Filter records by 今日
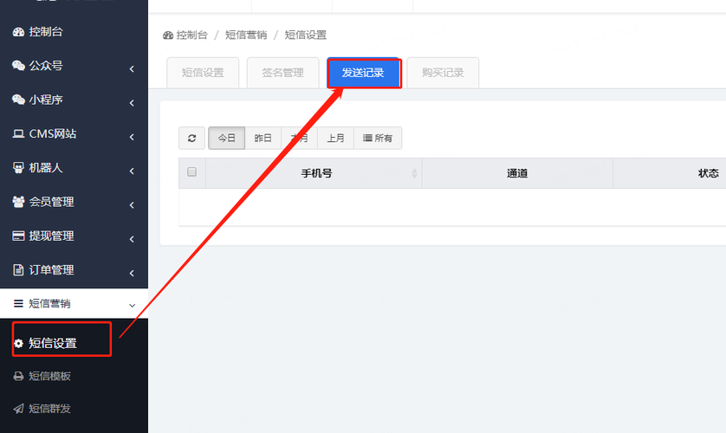Image resolution: width=726 pixels, height=433 pixels. [x=226, y=138]
